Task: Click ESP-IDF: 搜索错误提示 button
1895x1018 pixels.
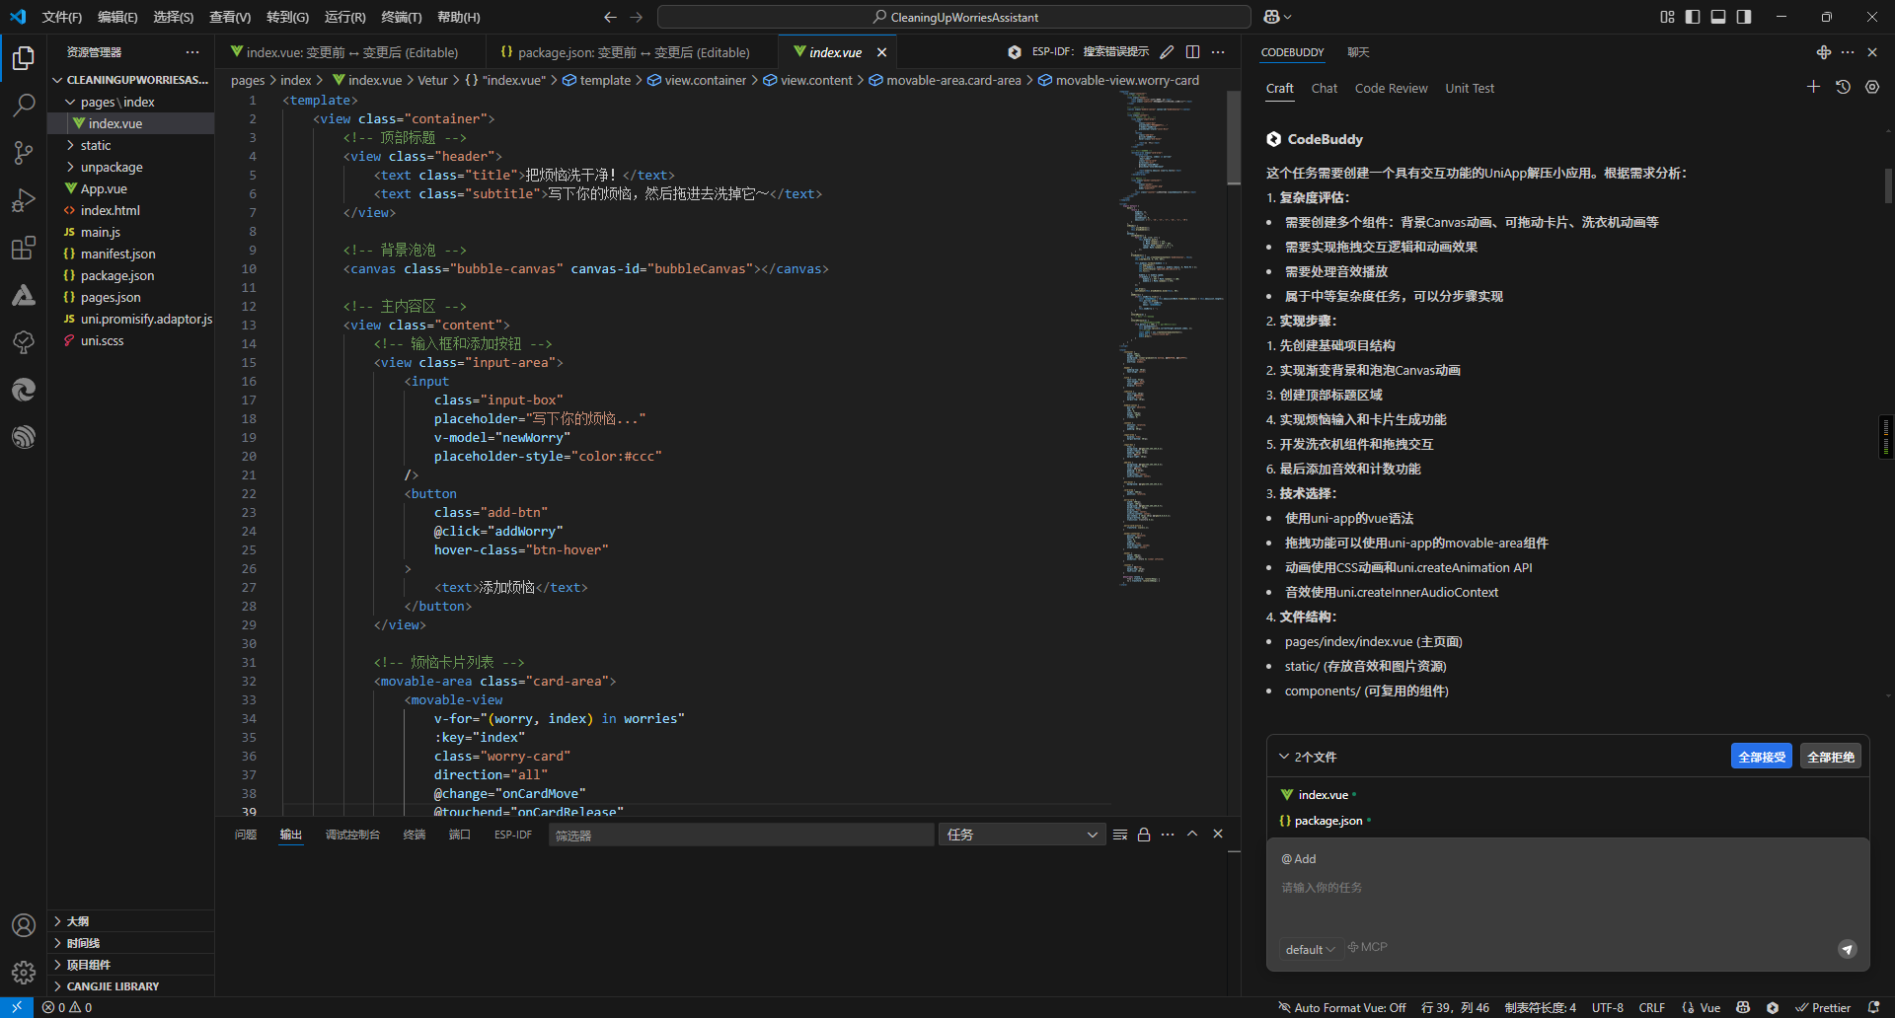Action: [x=1091, y=52]
